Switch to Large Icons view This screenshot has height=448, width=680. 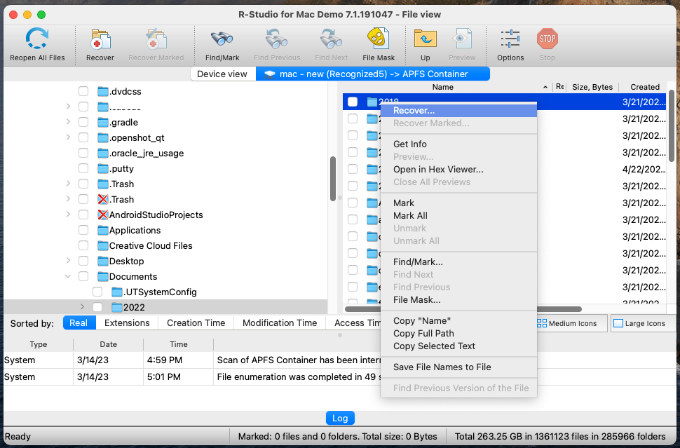(x=642, y=323)
